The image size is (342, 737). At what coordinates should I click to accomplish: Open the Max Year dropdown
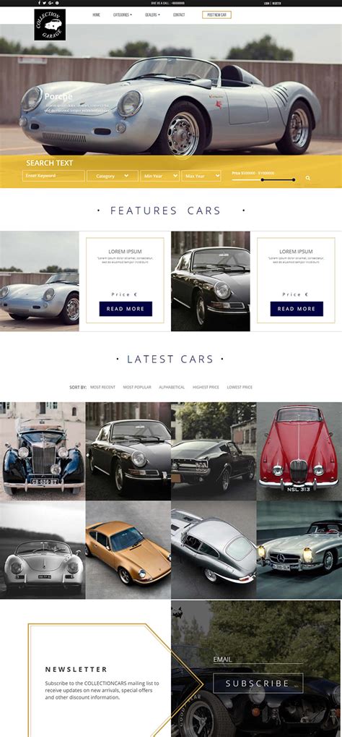click(201, 176)
